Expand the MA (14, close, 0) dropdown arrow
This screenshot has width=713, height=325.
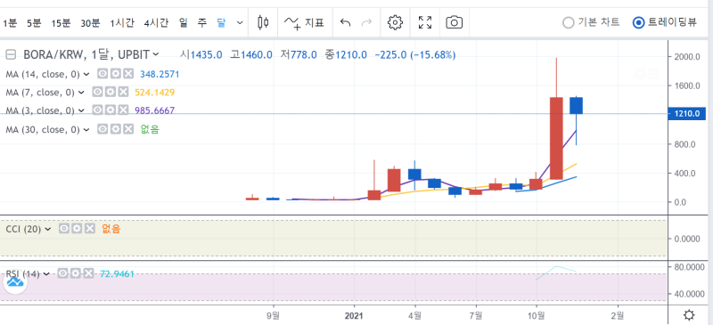tap(86, 74)
